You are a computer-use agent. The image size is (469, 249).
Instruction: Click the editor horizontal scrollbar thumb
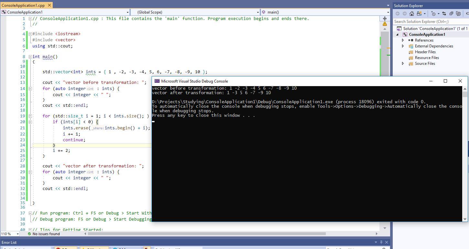pyautogui.click(x=207, y=234)
